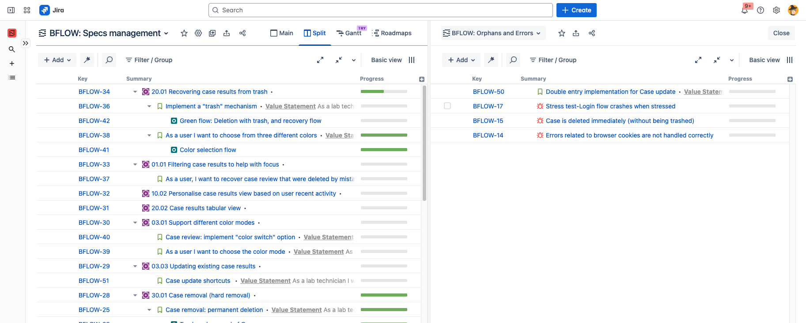806x323 pixels.
Task: Collapse BFLOW-34 Recovering case results row
Action: (135, 92)
